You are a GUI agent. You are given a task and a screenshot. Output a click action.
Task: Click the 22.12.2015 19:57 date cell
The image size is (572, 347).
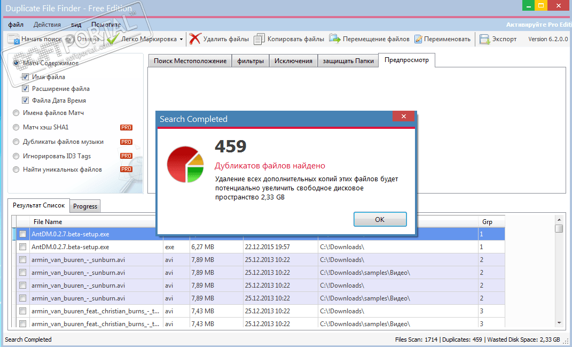click(280, 247)
